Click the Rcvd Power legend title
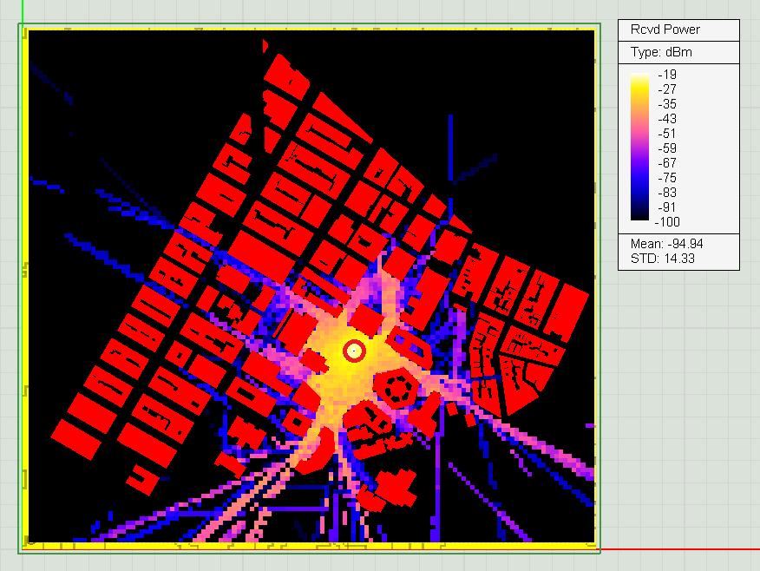 click(x=665, y=30)
